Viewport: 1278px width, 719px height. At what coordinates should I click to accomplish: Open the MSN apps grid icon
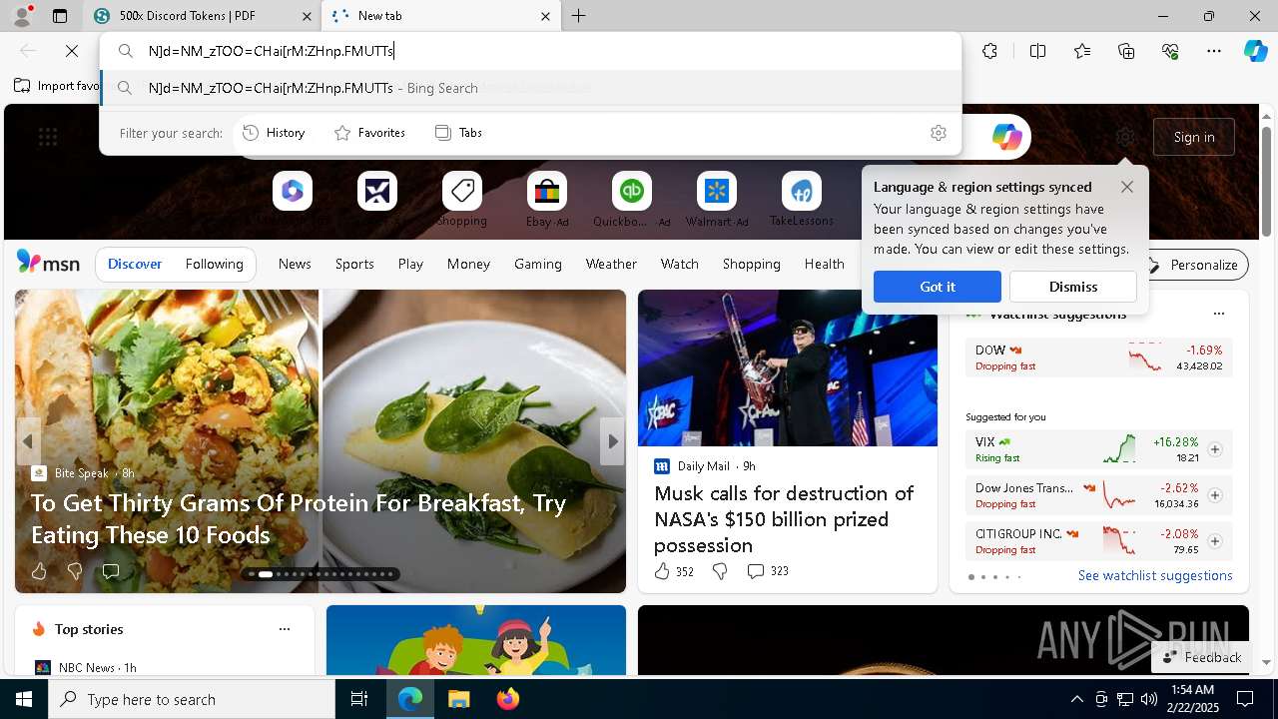48,137
